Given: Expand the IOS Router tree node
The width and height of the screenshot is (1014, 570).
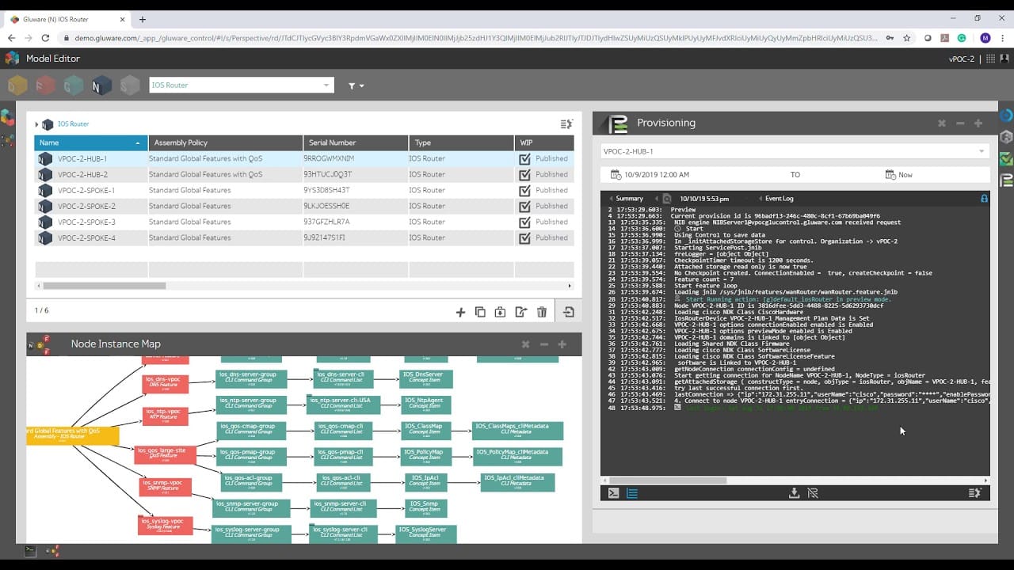Looking at the screenshot, I should click(36, 124).
